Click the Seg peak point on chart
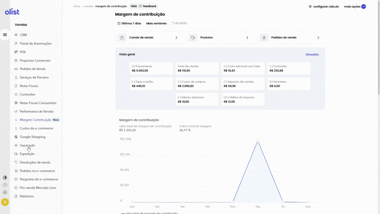Viewport: 380px width, 214px height. [x=258, y=141]
